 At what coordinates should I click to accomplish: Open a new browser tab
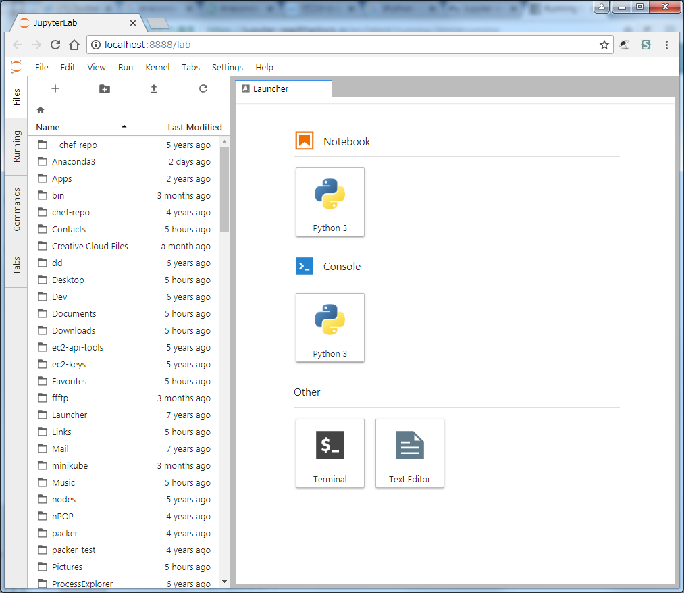158,24
